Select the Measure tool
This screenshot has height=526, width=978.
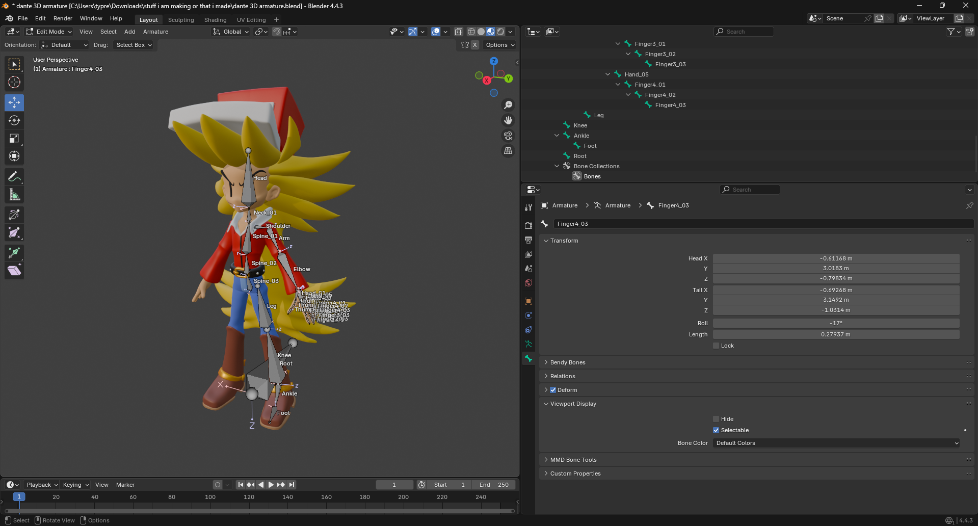pos(14,194)
